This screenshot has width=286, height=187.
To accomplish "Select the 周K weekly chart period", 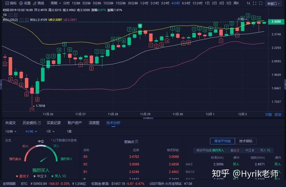I will [x=236, y=3].
